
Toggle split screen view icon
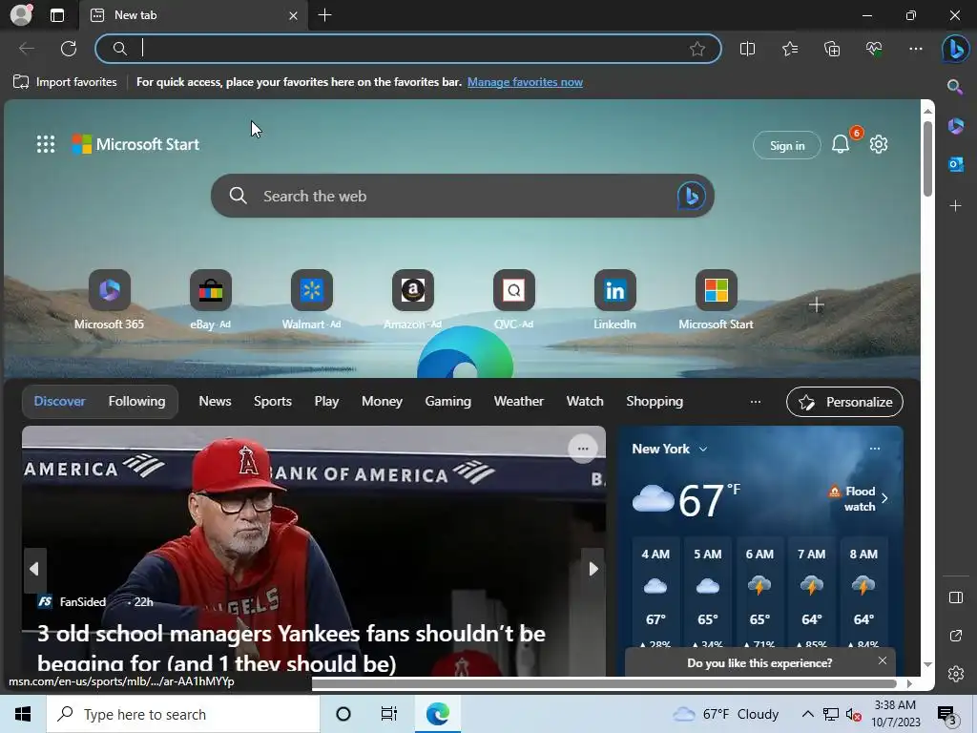click(x=747, y=49)
